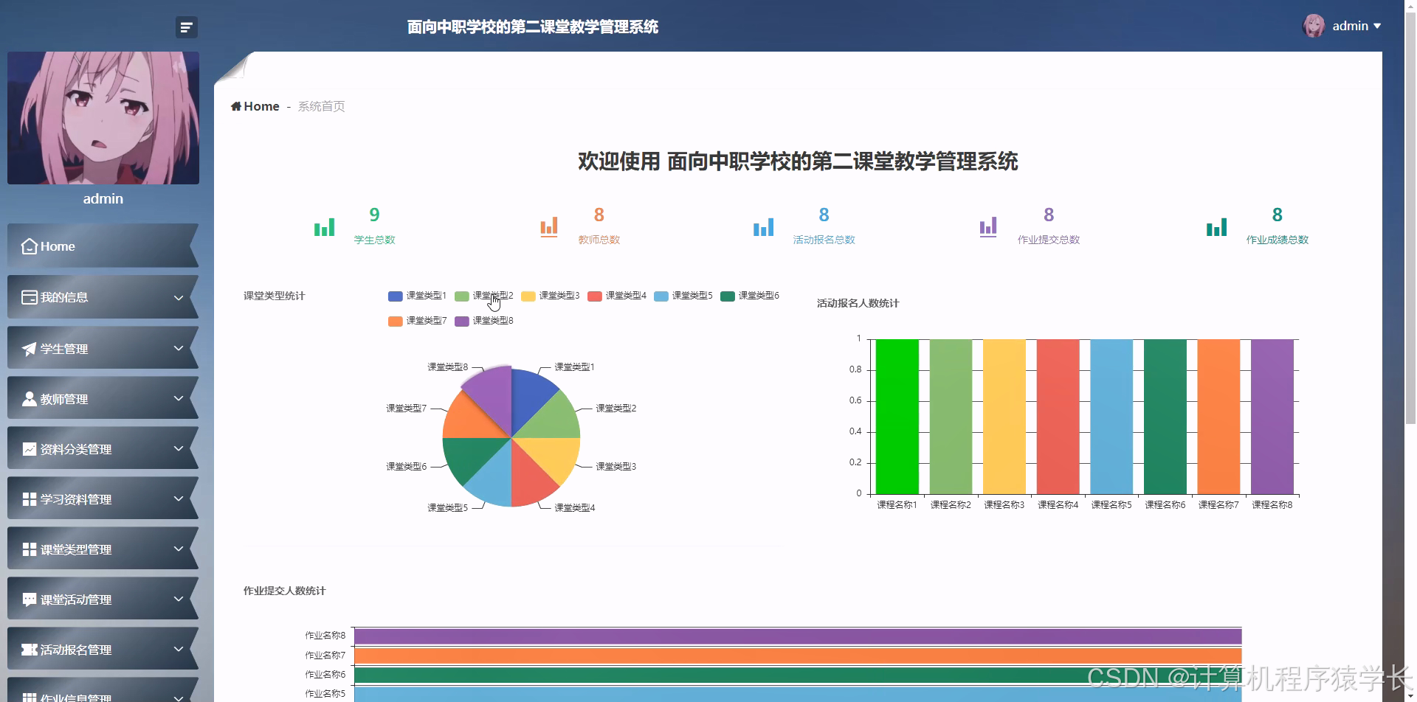1417x702 pixels.
Task: Click the 课堂类型管理 grid icon
Action: 30,549
